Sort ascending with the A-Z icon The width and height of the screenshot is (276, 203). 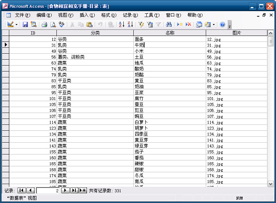click(x=121, y=24)
